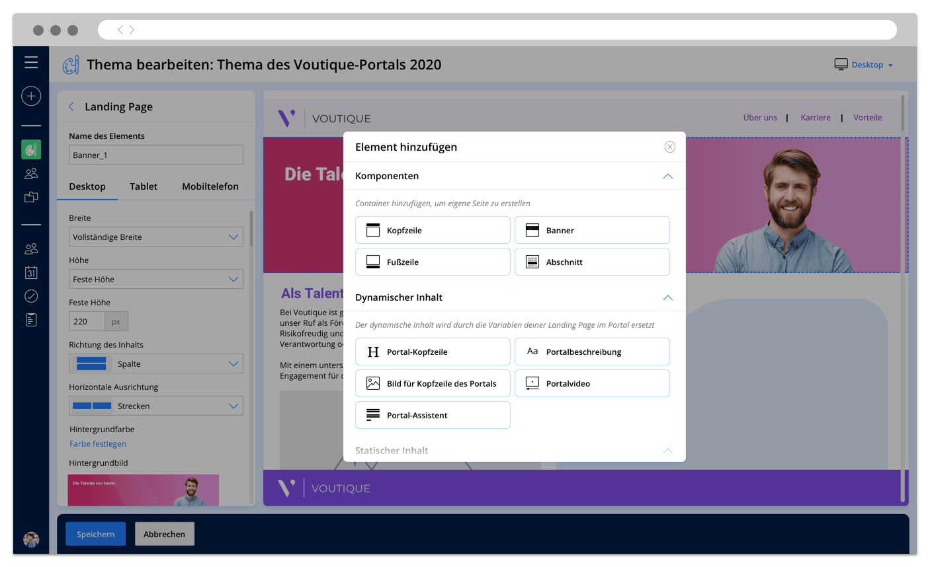Click the theme palette icon beside page title

[71, 65]
